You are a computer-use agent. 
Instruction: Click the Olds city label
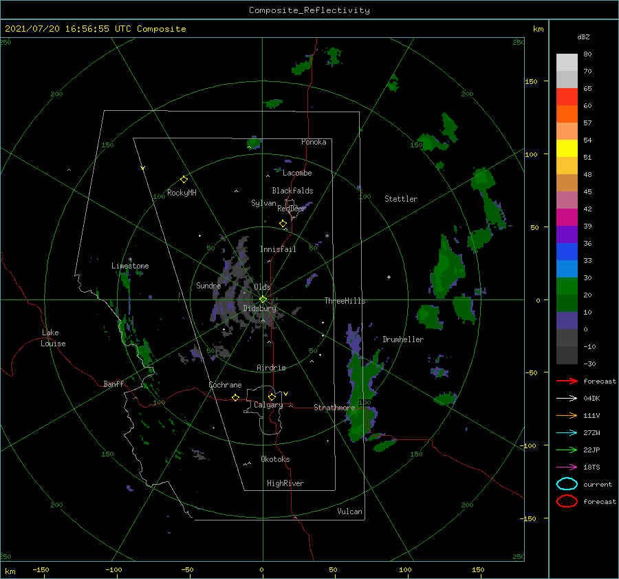pos(262,287)
